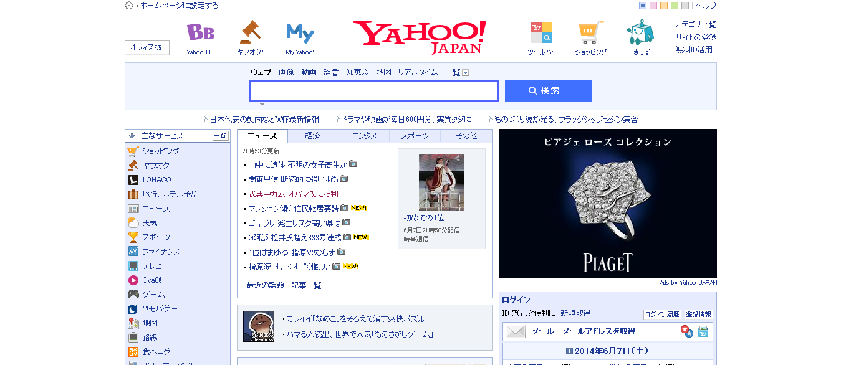
Task: Open the 初めての1位 news photo thumbnail
Action: 441,183
